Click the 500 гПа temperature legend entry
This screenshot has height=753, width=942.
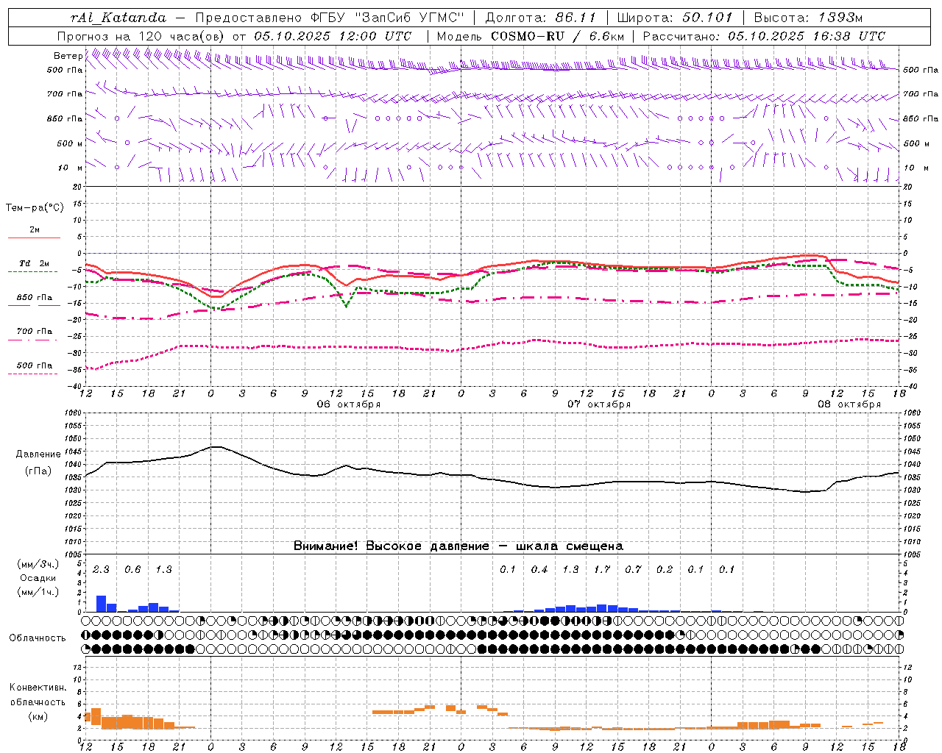(x=34, y=365)
